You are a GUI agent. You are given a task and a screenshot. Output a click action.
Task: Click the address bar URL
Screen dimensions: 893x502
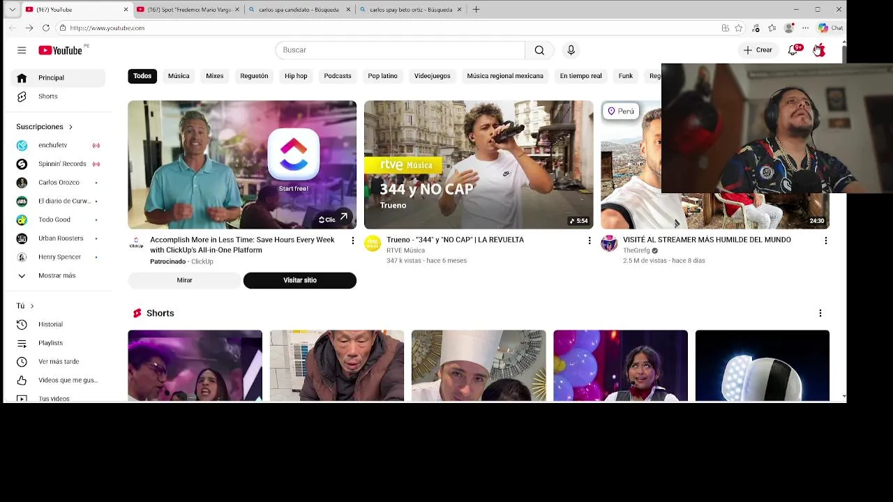click(107, 28)
